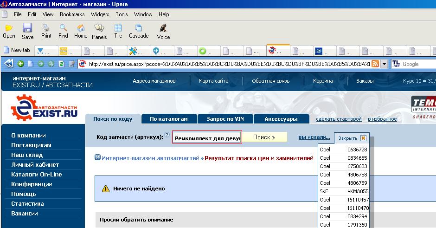Click 'Вакансии' sidebar item
436x228 pixels.
(x=25, y=213)
